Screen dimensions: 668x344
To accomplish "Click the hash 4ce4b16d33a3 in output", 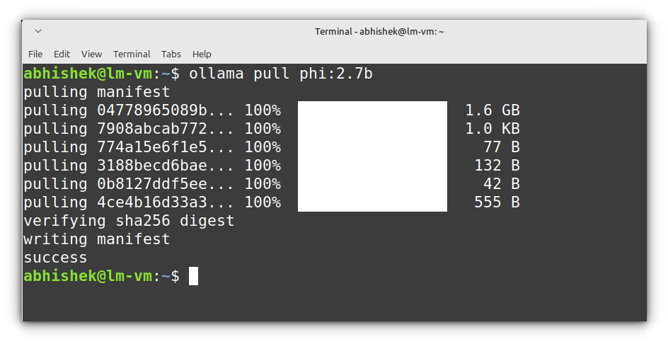I will [147, 202].
